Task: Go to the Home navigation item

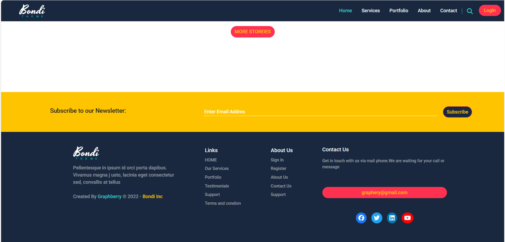Action: (345, 11)
